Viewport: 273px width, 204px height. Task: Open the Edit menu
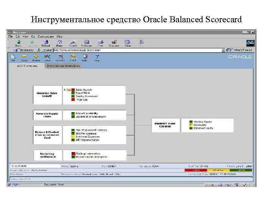pyautogui.click(x=17, y=36)
